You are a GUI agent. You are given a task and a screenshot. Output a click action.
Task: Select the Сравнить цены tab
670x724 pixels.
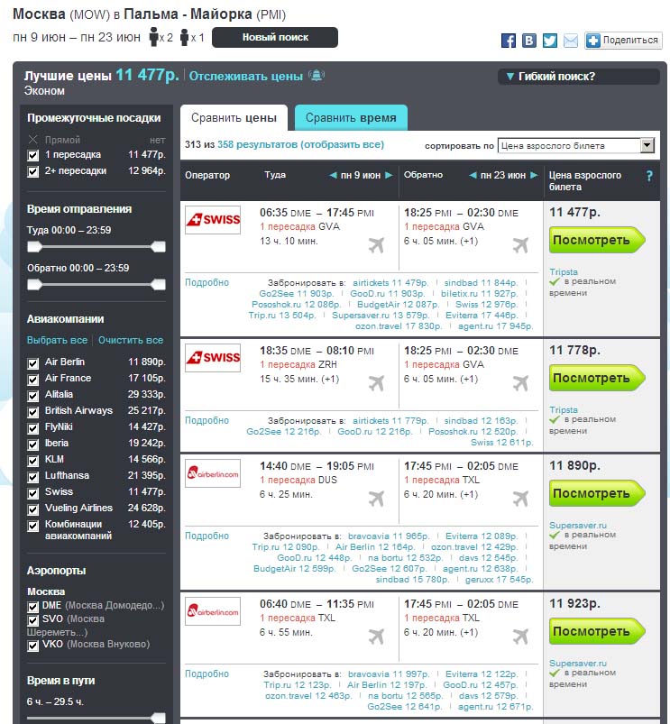234,118
